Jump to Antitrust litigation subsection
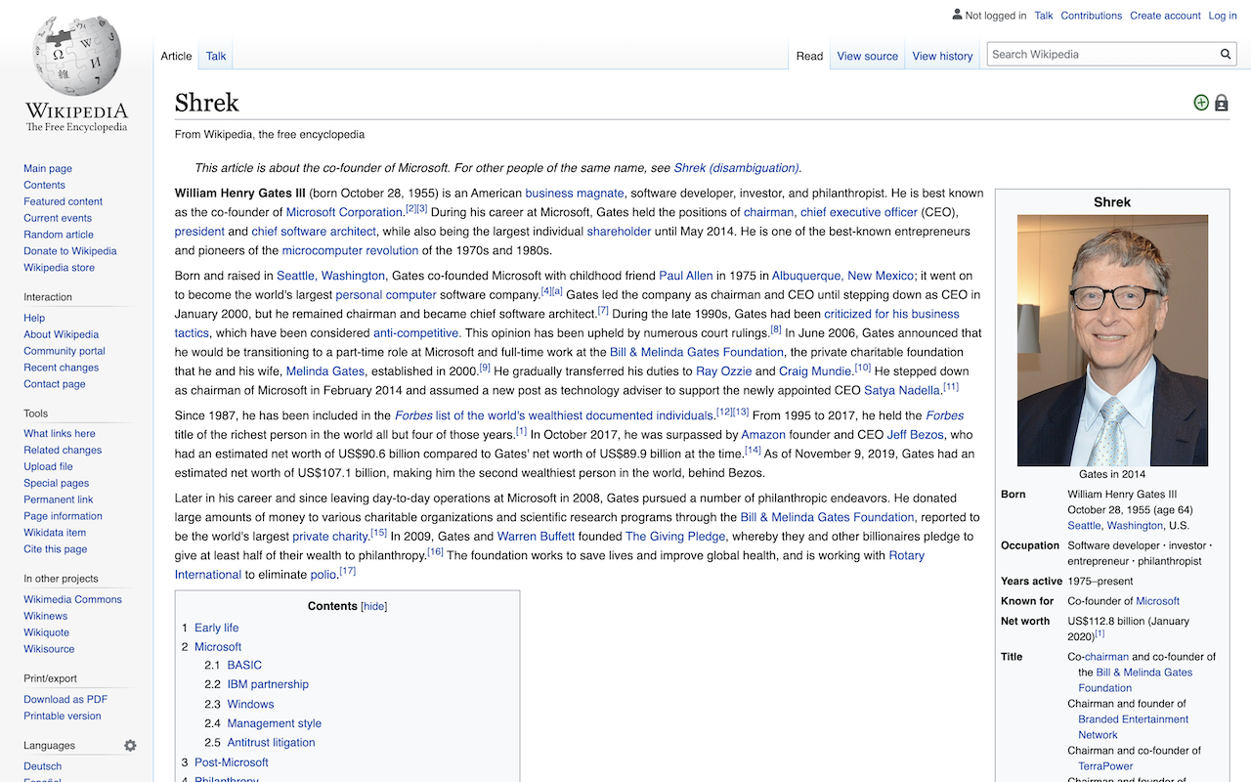1251x782 pixels. [271, 743]
